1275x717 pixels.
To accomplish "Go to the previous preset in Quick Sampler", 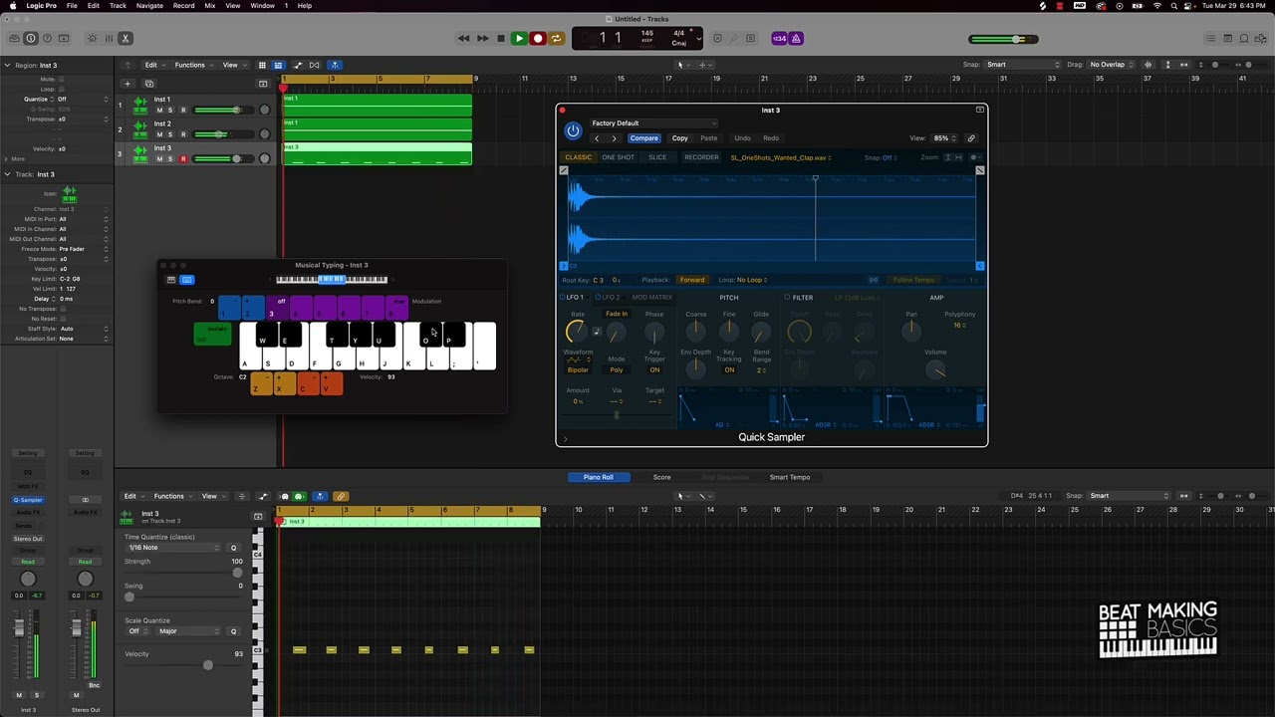I will tap(597, 138).
